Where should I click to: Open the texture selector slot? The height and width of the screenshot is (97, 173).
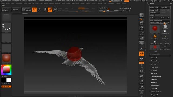click(x=6, y=48)
